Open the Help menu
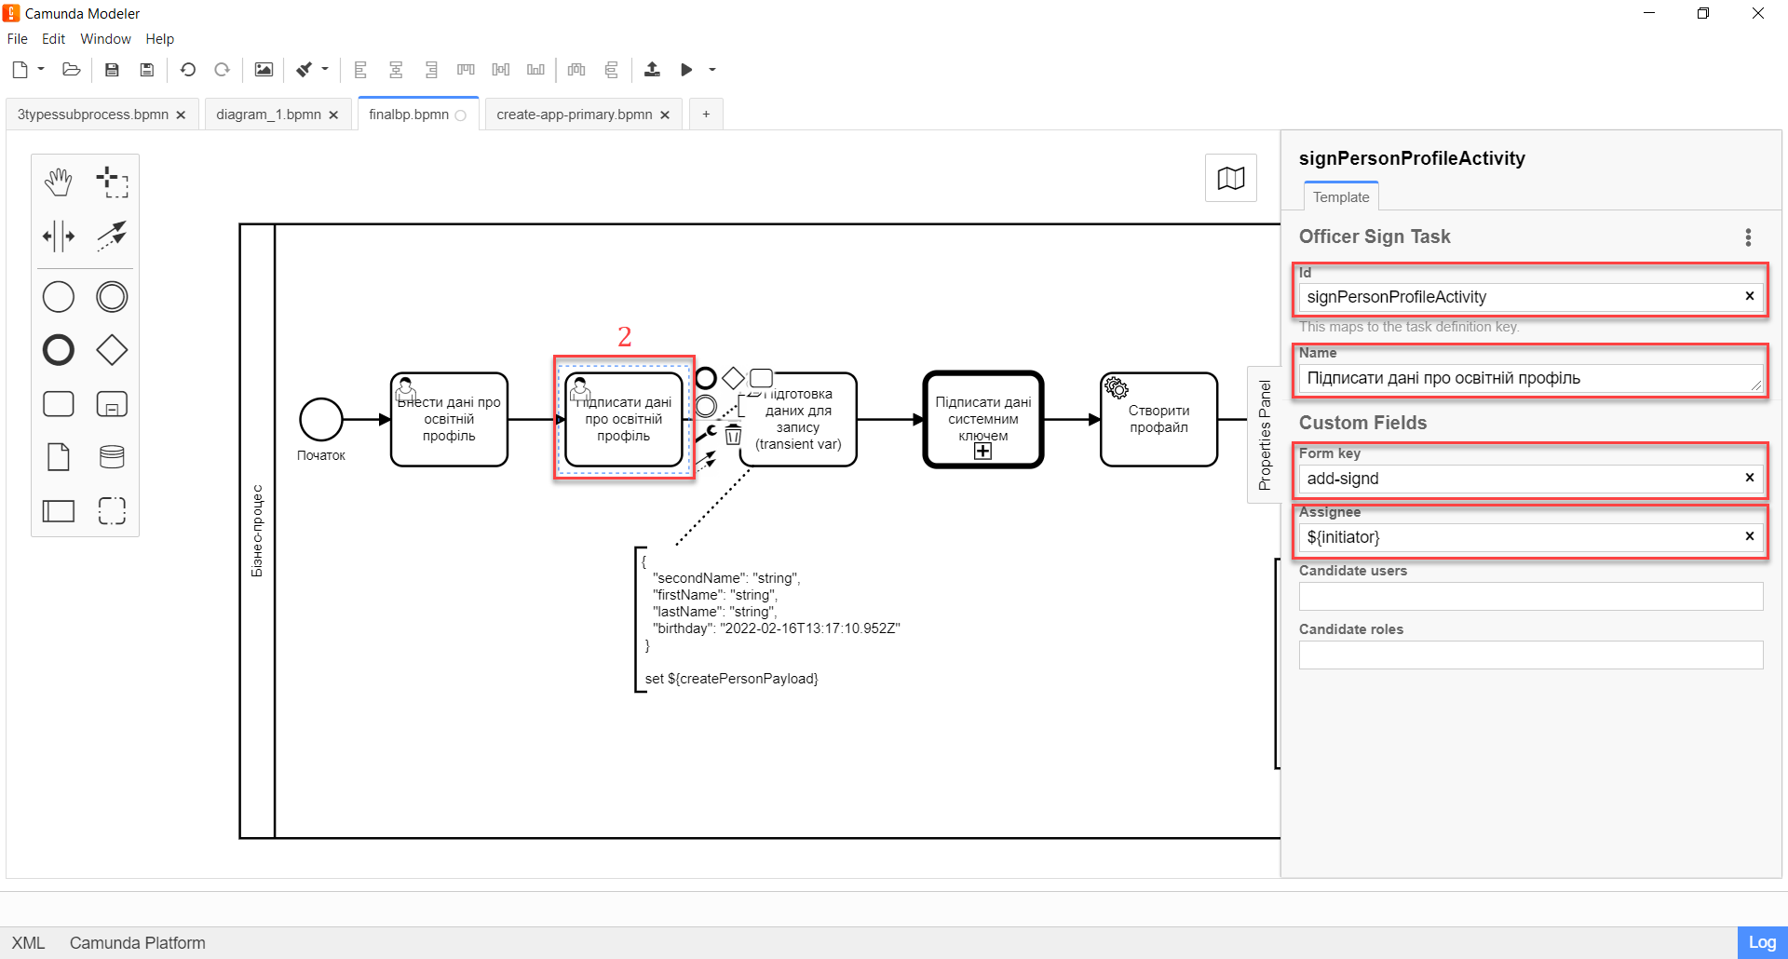Viewport: 1788px width, 959px height. [x=160, y=39]
